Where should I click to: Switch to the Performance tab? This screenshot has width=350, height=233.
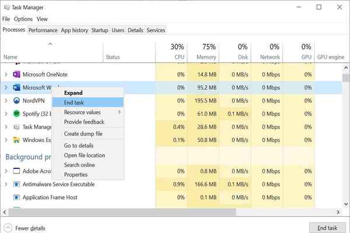(43, 30)
